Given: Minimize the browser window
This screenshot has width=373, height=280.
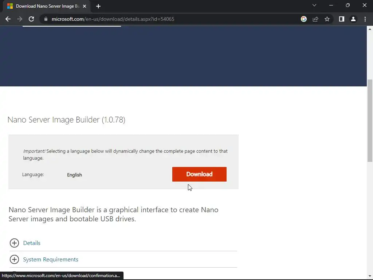Looking at the screenshot, I should tap(331, 5).
